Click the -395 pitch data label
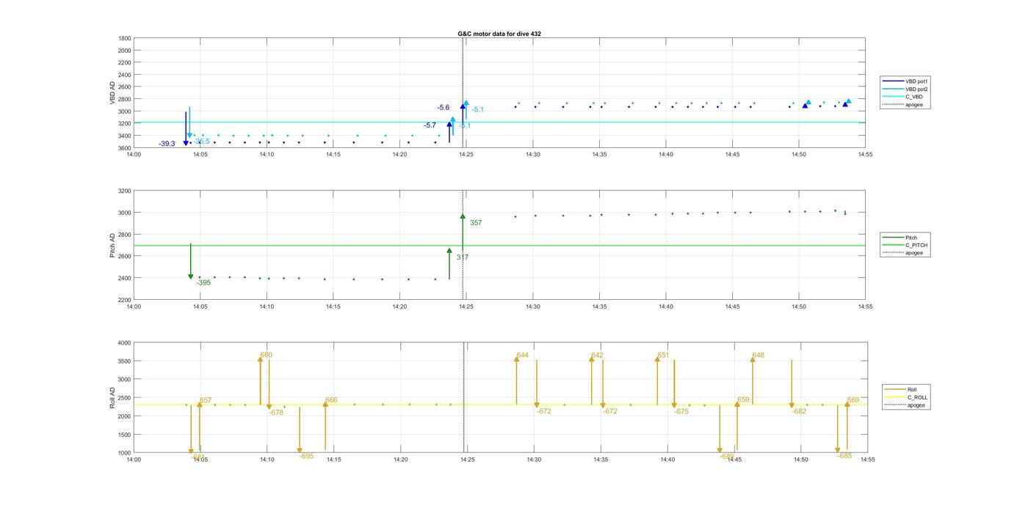Image resolution: width=1028 pixels, height=508 pixels. coord(203,283)
